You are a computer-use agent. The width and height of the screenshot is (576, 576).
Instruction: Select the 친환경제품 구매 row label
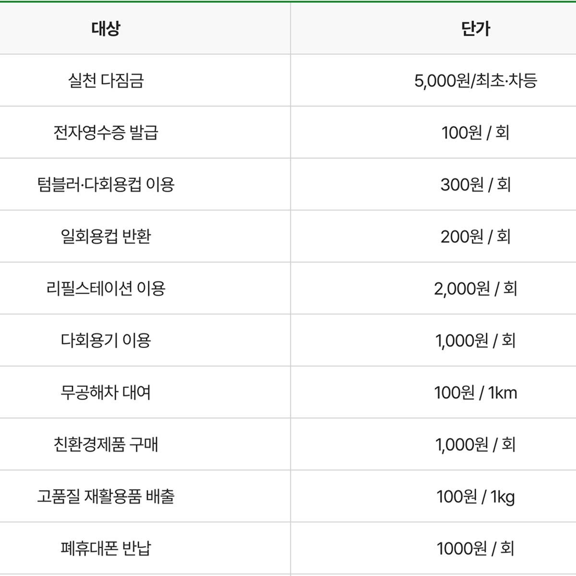click(106, 444)
